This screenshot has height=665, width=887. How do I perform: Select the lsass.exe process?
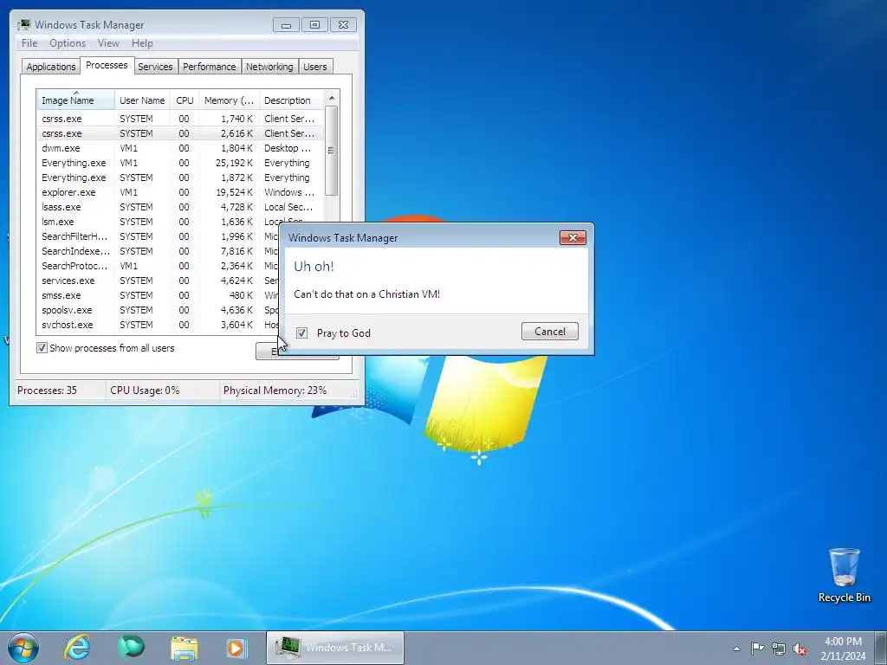click(x=180, y=207)
